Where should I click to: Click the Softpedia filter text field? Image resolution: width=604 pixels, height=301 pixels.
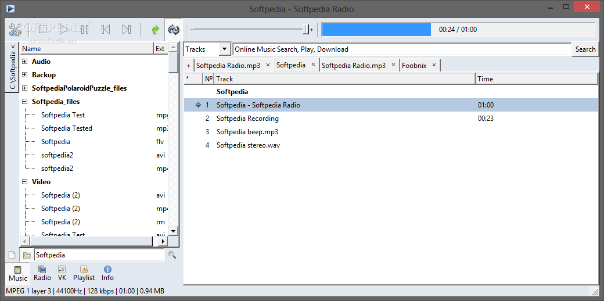coord(99,255)
